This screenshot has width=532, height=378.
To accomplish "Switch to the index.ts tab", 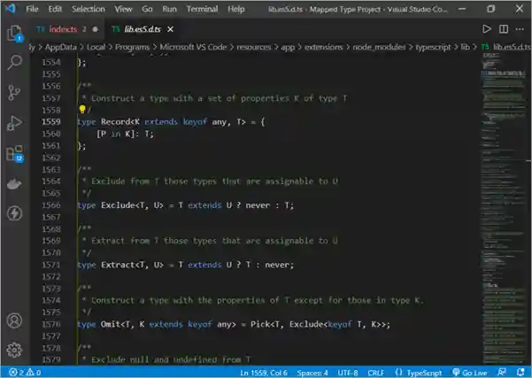I will point(63,29).
